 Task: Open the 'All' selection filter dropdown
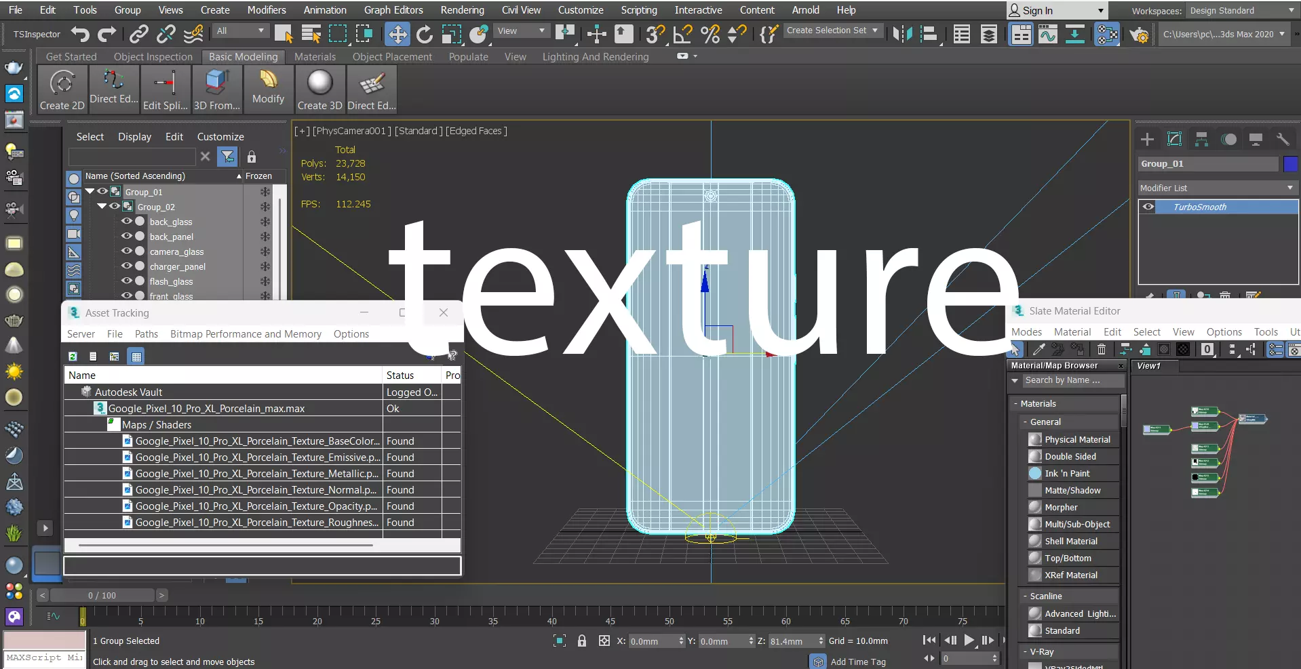click(241, 31)
